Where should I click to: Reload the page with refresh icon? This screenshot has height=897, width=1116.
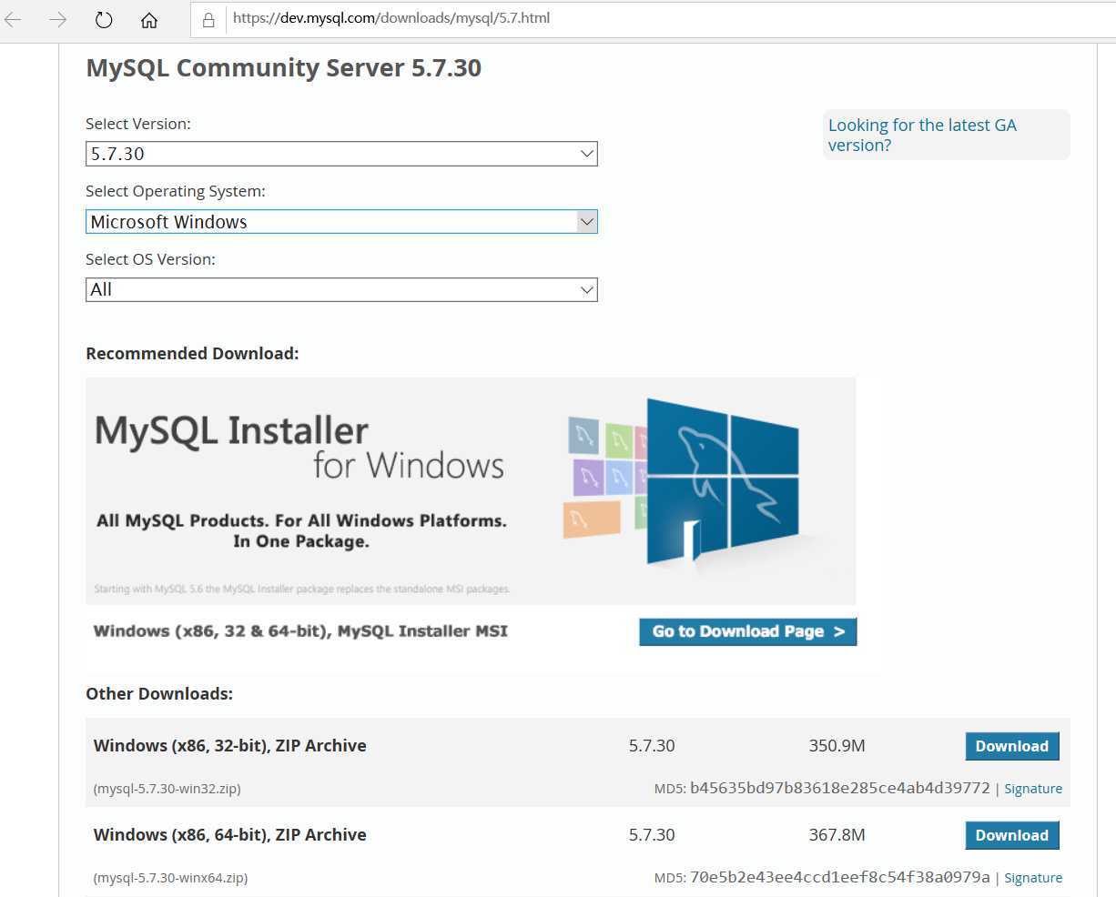[104, 19]
